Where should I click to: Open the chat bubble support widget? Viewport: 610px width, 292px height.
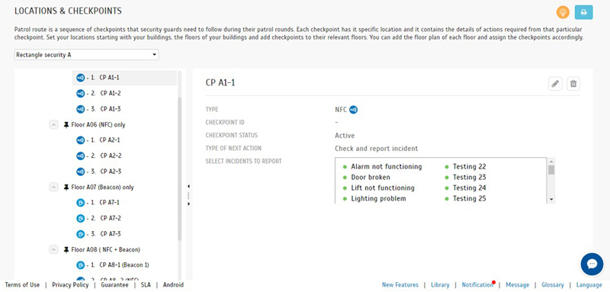pos(592,264)
